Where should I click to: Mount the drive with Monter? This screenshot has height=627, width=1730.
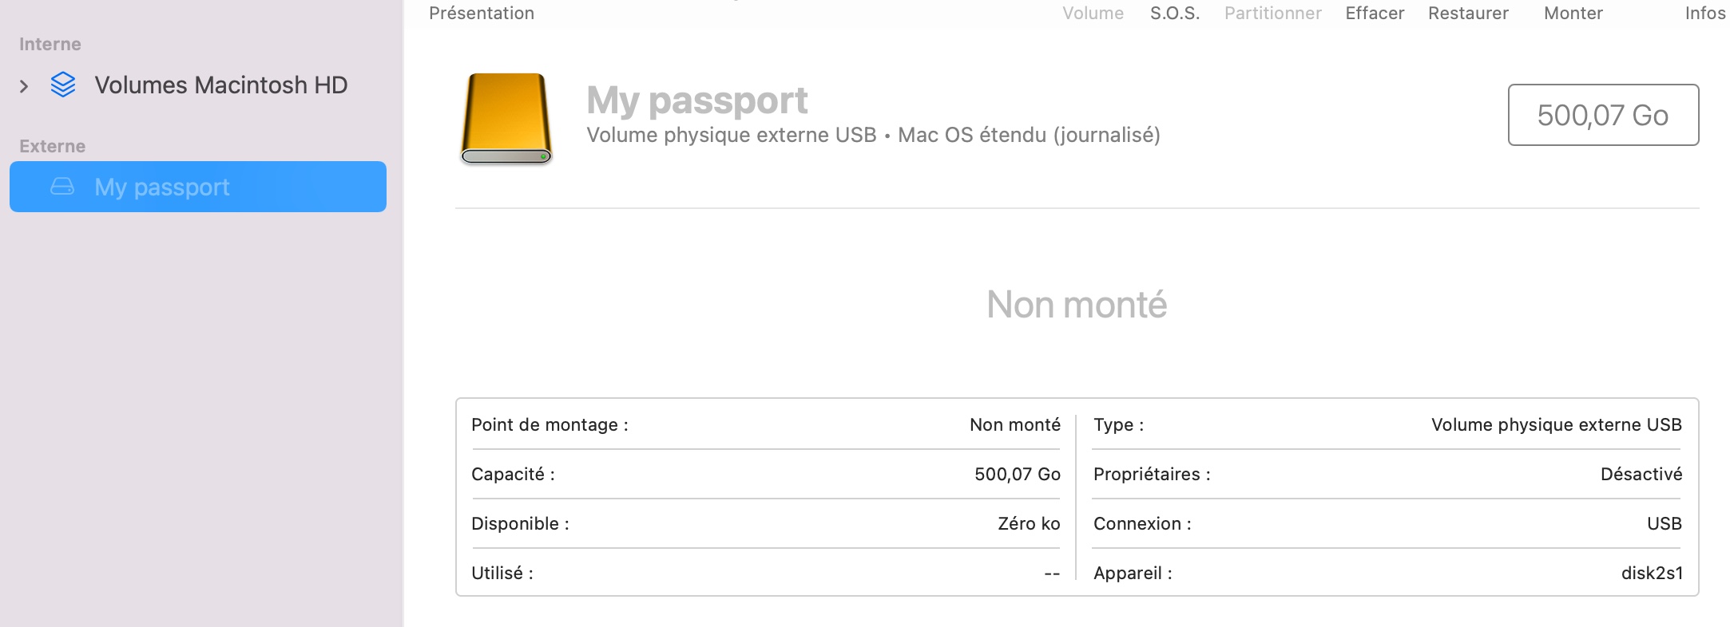[1573, 14]
